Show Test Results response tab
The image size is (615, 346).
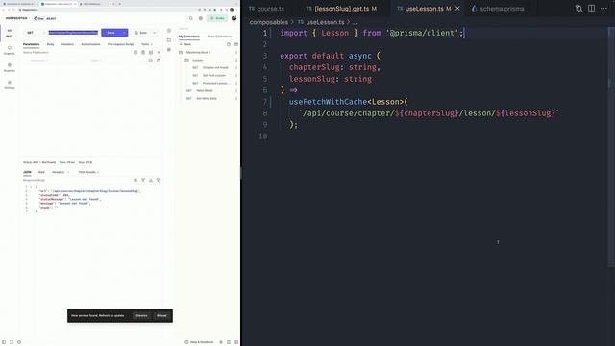[87, 172]
